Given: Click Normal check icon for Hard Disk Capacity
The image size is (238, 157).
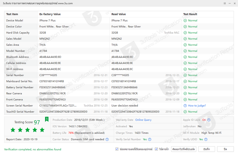Looking at the screenshot, I should [185, 33].
